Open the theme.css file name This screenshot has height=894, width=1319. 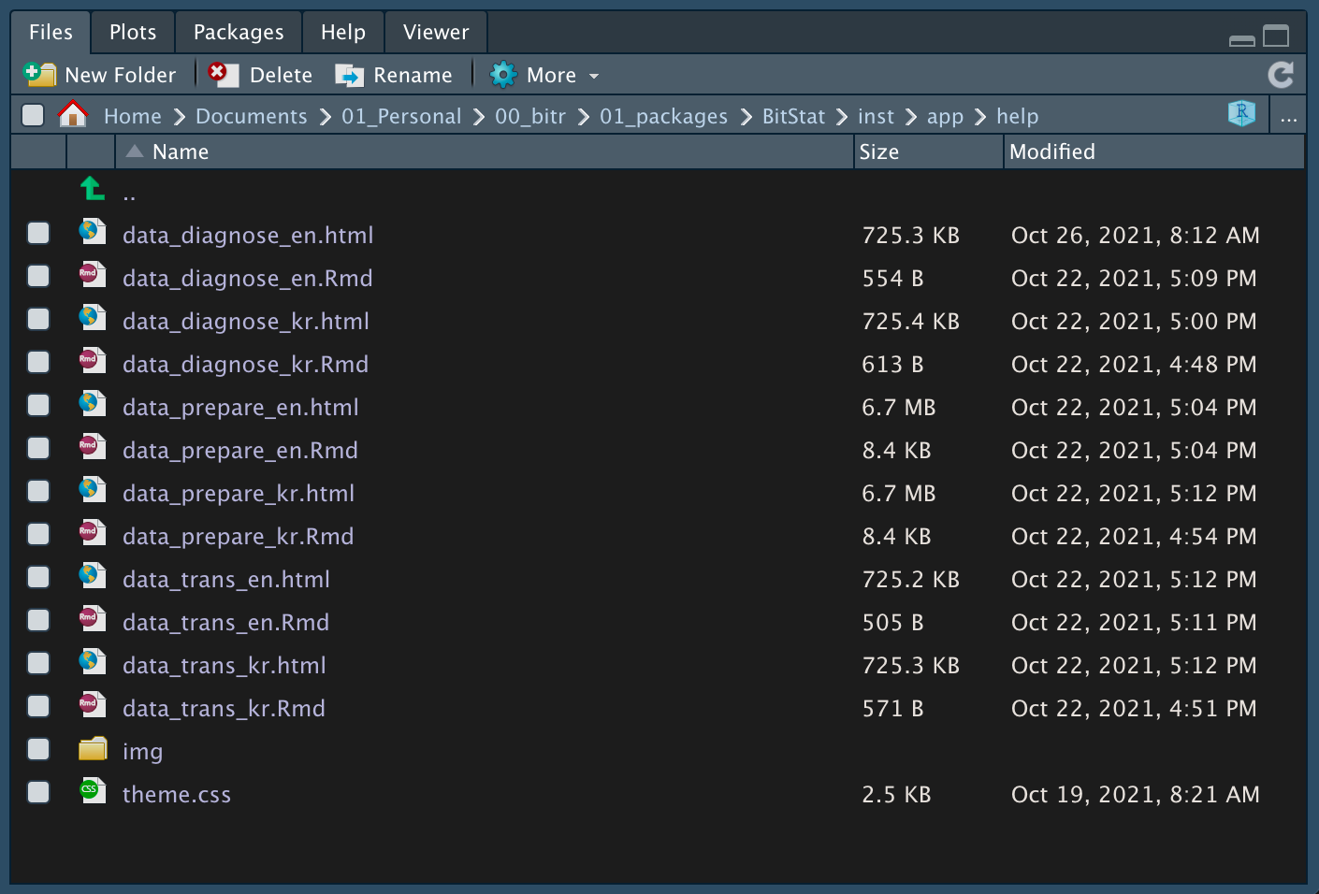pyautogui.click(x=177, y=795)
